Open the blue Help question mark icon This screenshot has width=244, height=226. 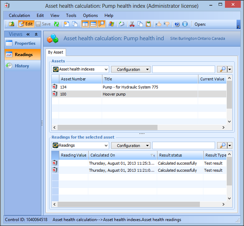coord(177,24)
